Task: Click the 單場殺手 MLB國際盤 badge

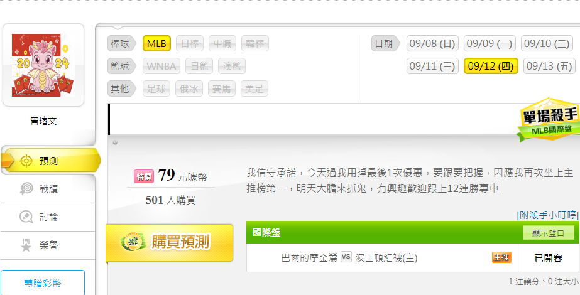Action: coord(548,119)
